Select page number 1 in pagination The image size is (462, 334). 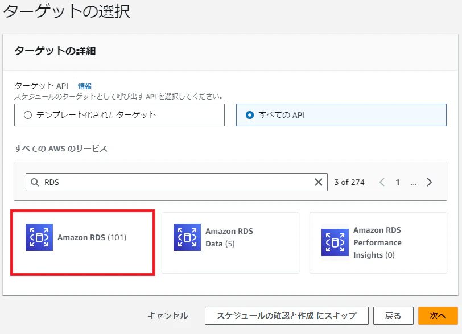(398, 182)
